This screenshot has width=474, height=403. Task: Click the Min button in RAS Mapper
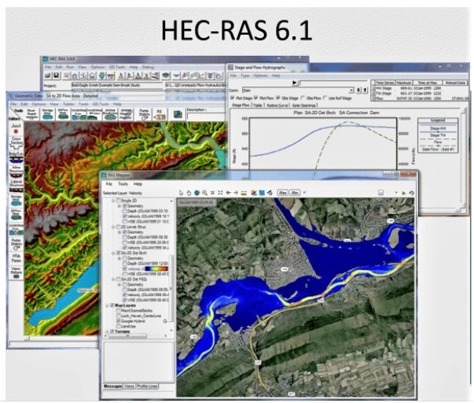(295, 193)
